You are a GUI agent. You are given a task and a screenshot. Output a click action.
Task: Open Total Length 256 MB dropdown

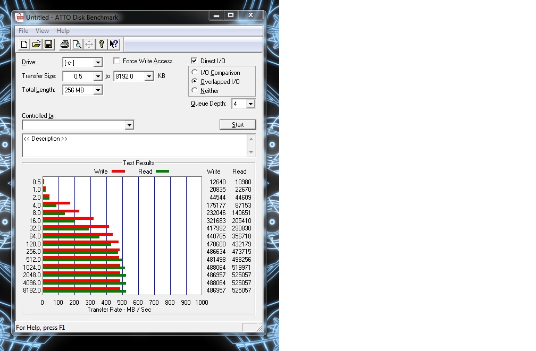[x=98, y=90]
